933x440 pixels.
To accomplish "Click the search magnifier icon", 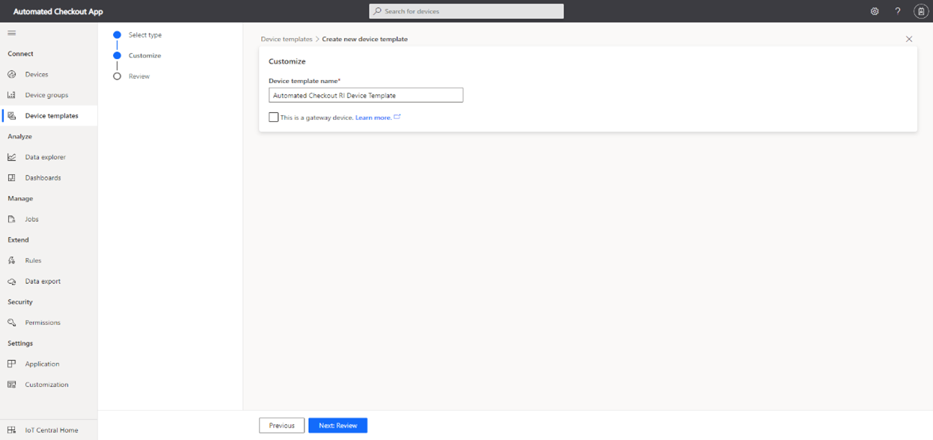I will point(378,11).
